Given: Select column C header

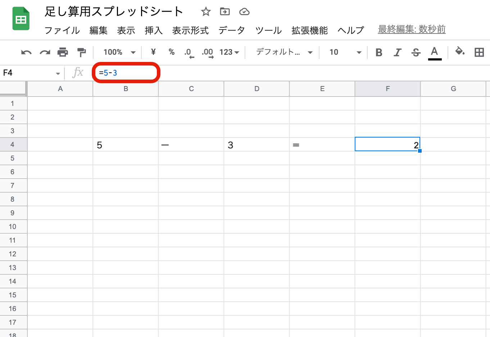Looking at the screenshot, I should 191,89.
